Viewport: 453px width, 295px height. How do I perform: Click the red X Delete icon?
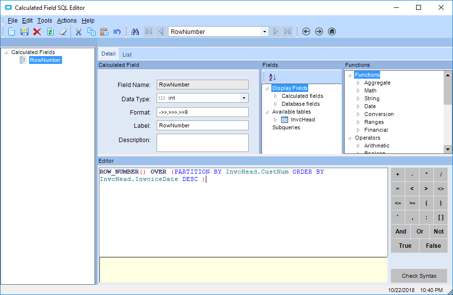pos(37,31)
